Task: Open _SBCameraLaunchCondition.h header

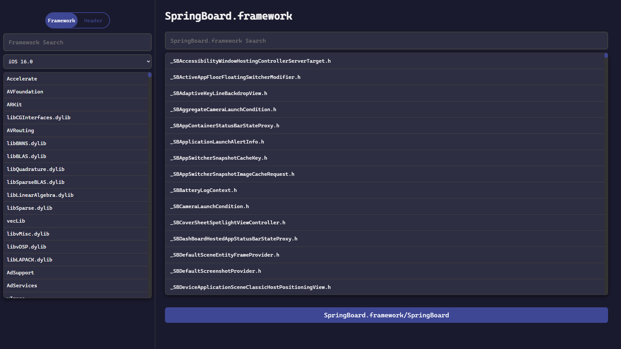Action: [385, 206]
